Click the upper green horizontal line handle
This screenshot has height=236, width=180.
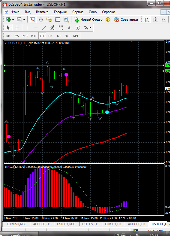(x=5, y=65)
